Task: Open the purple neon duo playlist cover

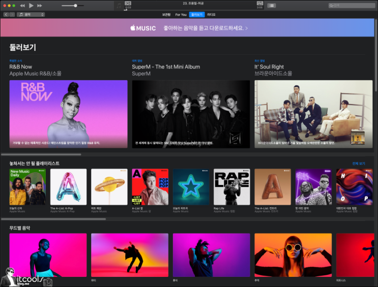Action: pos(313,187)
